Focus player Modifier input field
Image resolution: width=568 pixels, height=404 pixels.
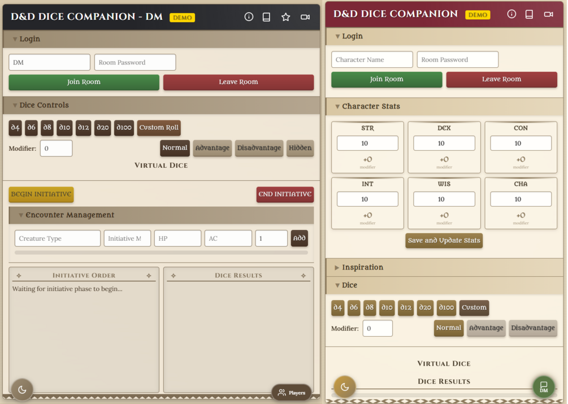click(x=378, y=328)
